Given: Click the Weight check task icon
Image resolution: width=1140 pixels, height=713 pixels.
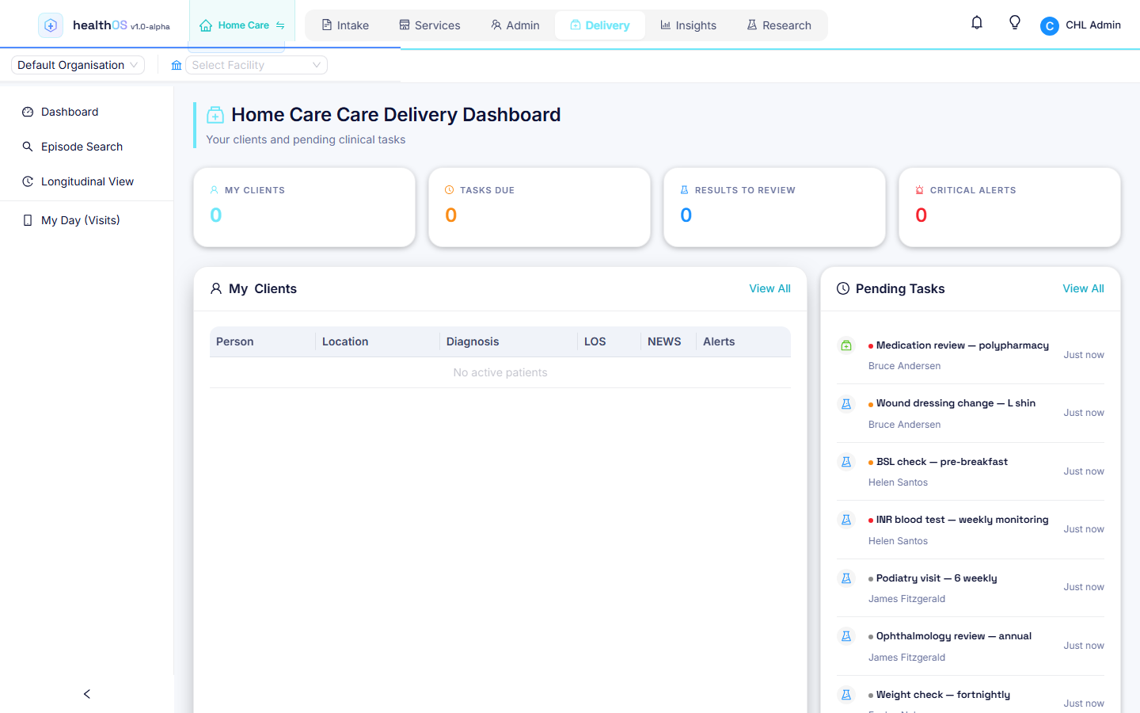Looking at the screenshot, I should click(x=846, y=695).
